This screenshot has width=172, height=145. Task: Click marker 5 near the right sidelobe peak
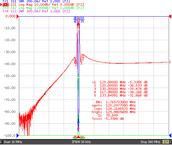click(x=83, y=57)
